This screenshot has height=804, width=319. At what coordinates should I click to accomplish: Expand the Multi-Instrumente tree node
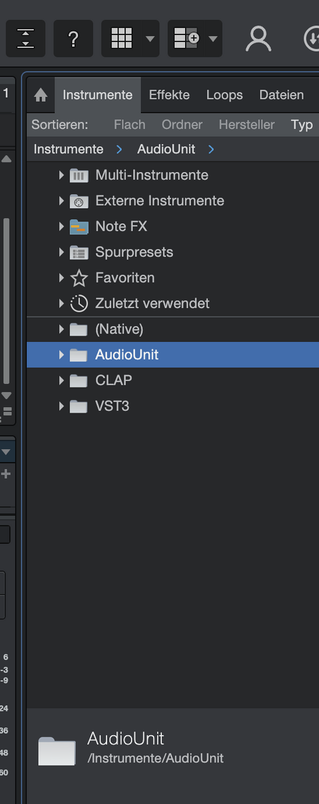coord(61,175)
